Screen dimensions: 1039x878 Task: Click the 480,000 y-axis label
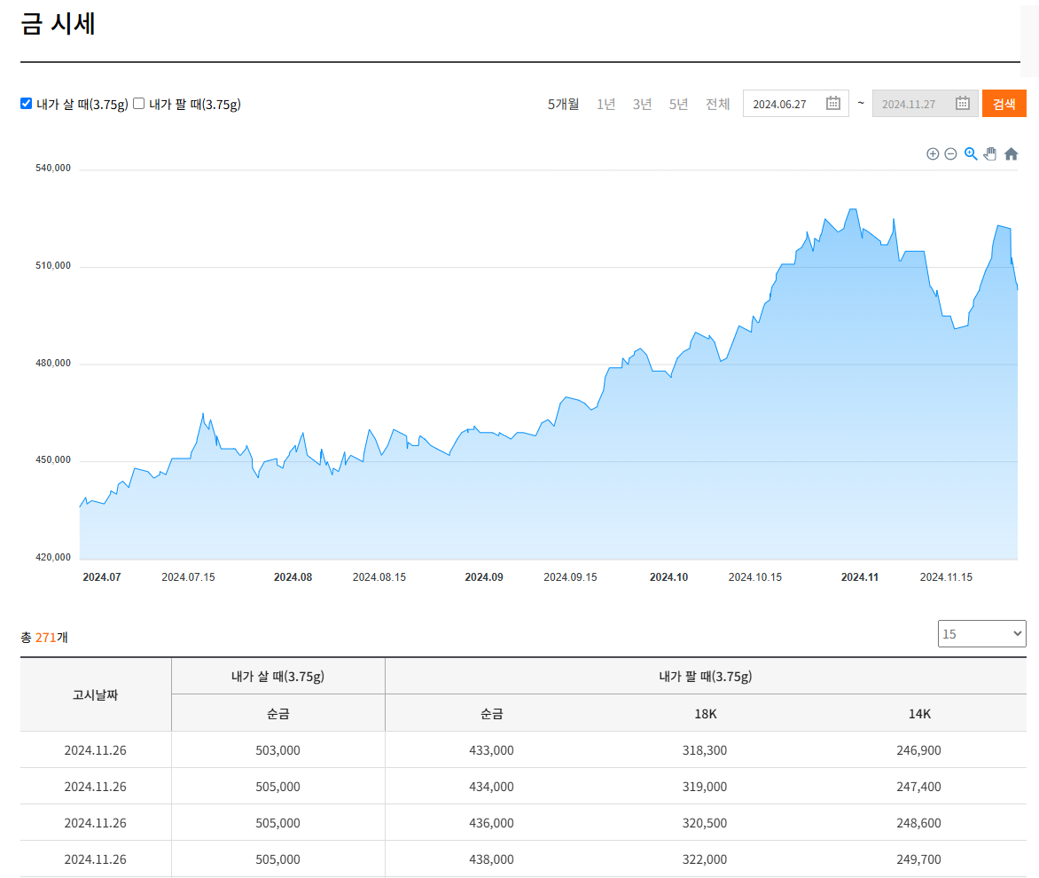[53, 363]
